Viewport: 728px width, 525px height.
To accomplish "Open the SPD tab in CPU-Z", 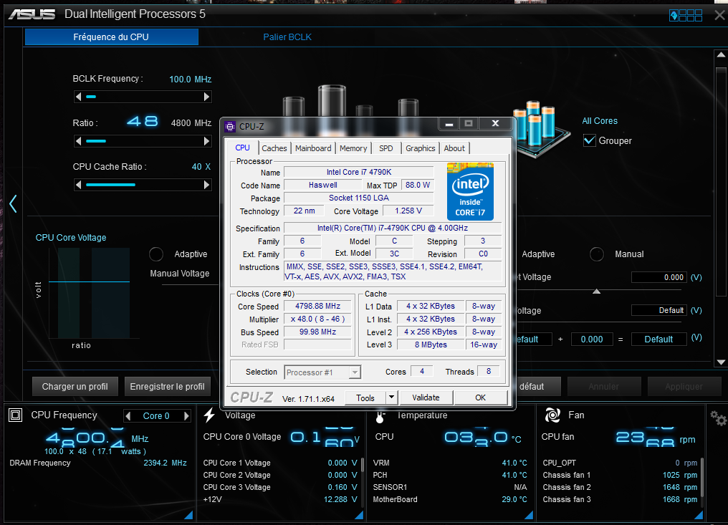I will pos(385,148).
